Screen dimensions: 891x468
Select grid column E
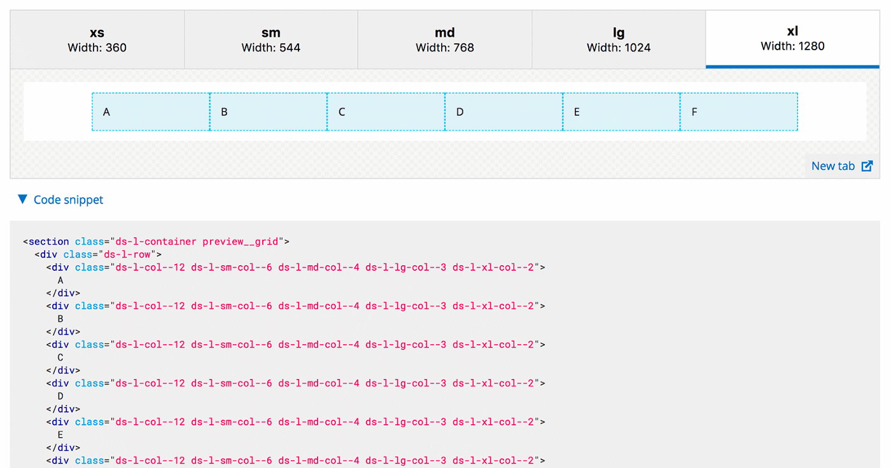click(621, 111)
